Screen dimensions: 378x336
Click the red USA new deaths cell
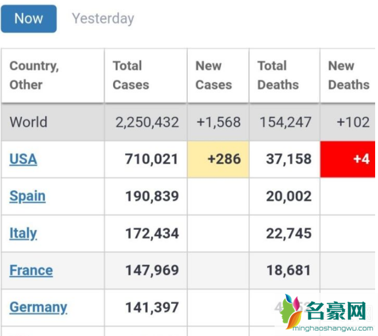pos(348,159)
